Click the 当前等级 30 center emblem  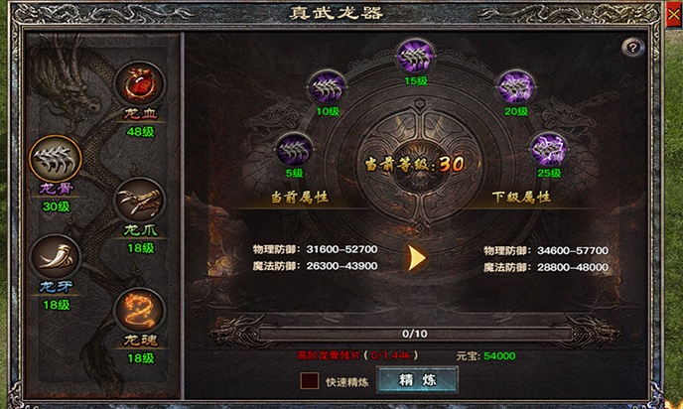[415, 164]
